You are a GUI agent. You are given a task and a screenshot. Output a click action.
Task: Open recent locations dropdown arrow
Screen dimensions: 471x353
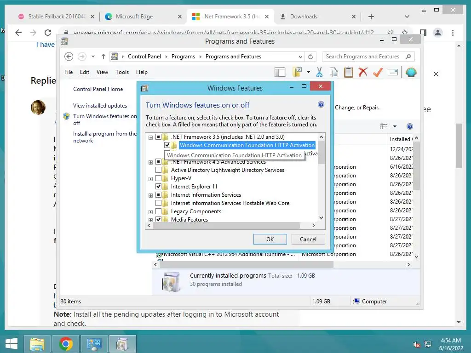pos(93,57)
